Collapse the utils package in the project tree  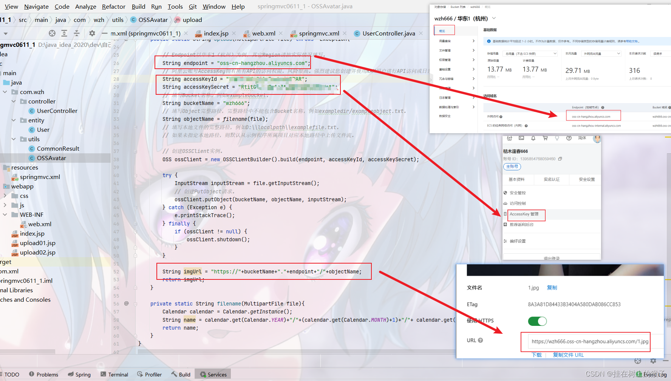[x=14, y=139]
